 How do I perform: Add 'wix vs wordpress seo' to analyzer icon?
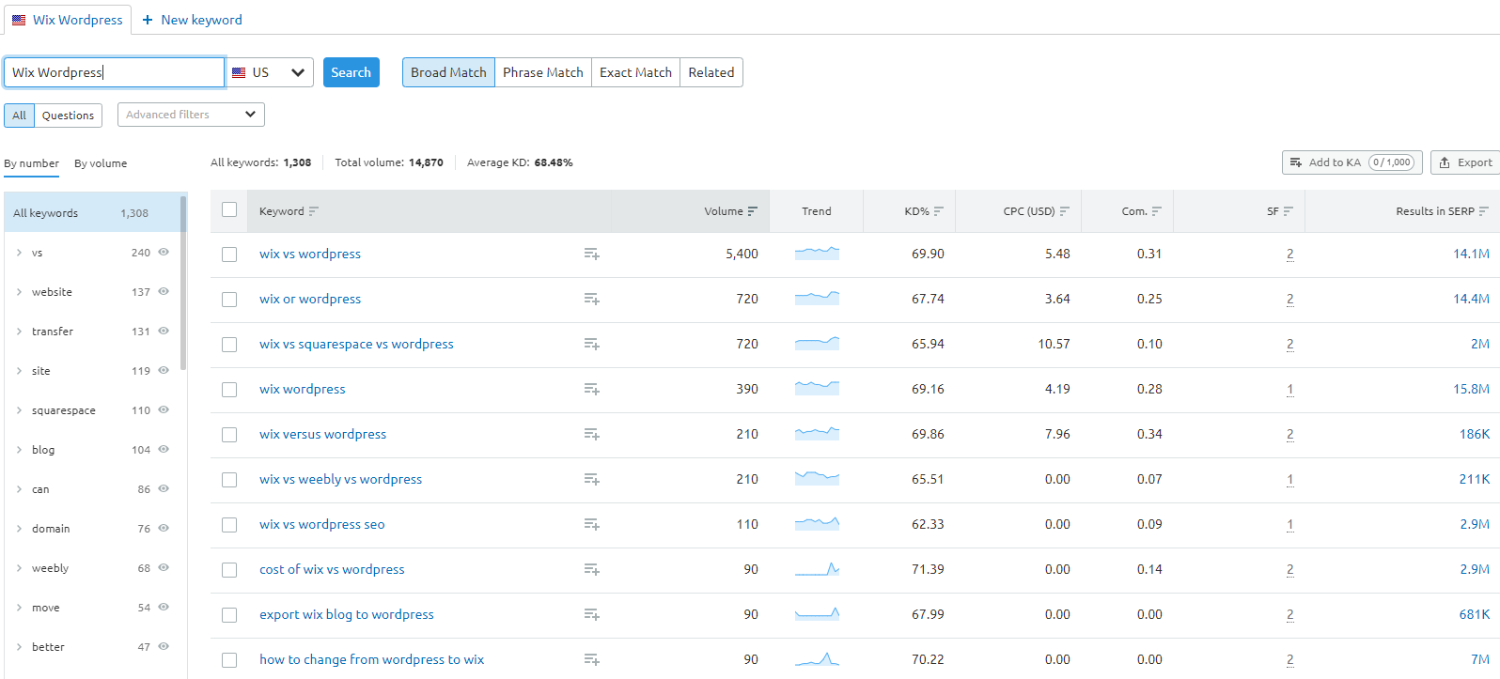591,524
